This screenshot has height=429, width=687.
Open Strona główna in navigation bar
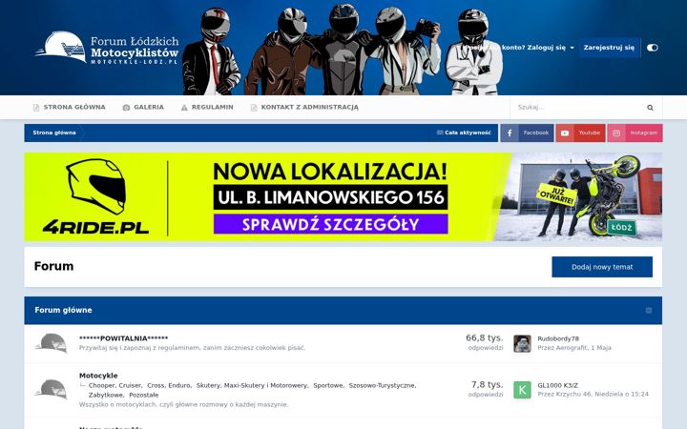[x=70, y=107]
